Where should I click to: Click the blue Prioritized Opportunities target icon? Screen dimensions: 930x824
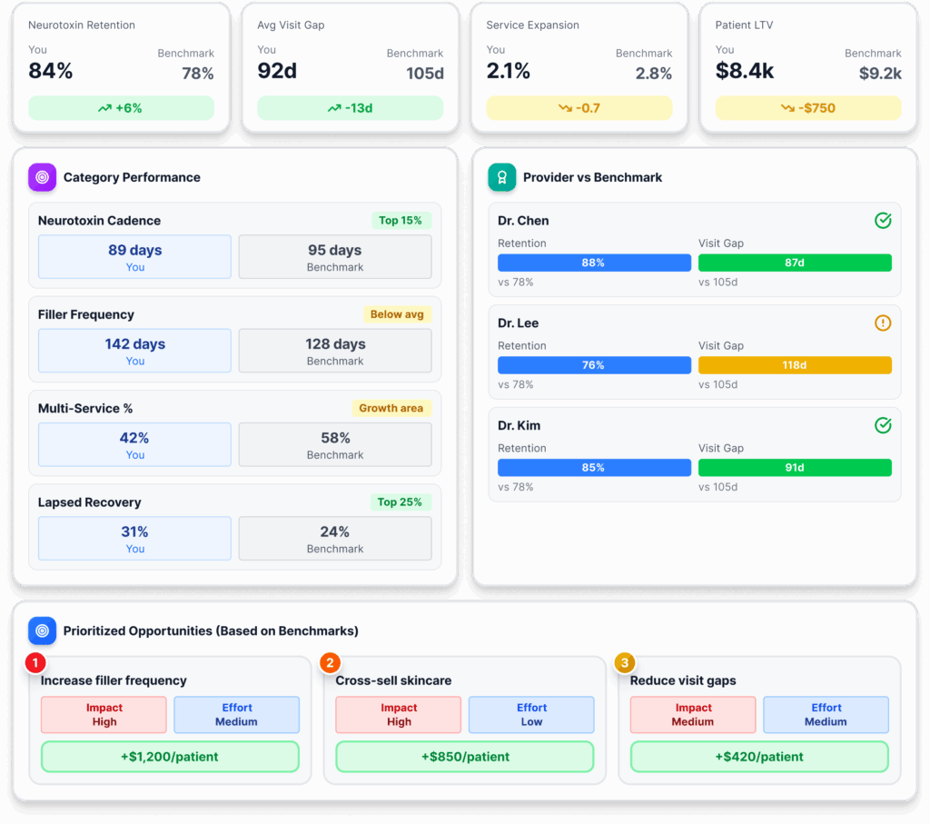42,630
